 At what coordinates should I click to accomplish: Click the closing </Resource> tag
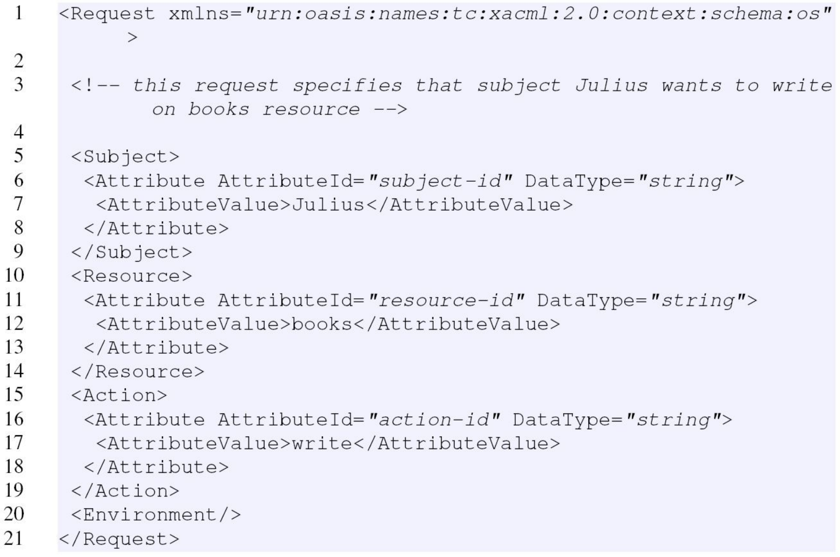pyautogui.click(x=138, y=372)
